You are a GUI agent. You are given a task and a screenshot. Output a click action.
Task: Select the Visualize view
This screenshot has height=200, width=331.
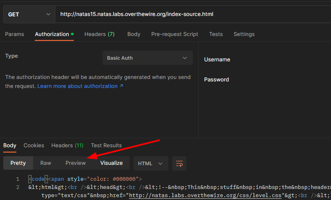pos(111,163)
